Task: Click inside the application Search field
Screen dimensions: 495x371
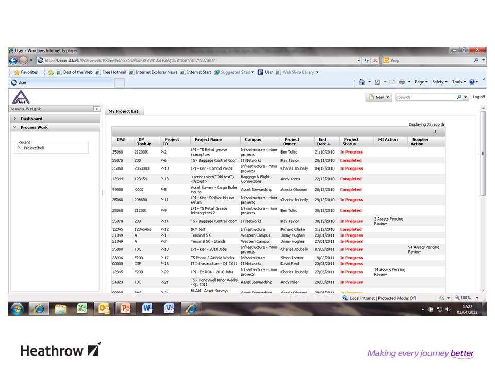Action: pyautogui.click(x=425, y=97)
